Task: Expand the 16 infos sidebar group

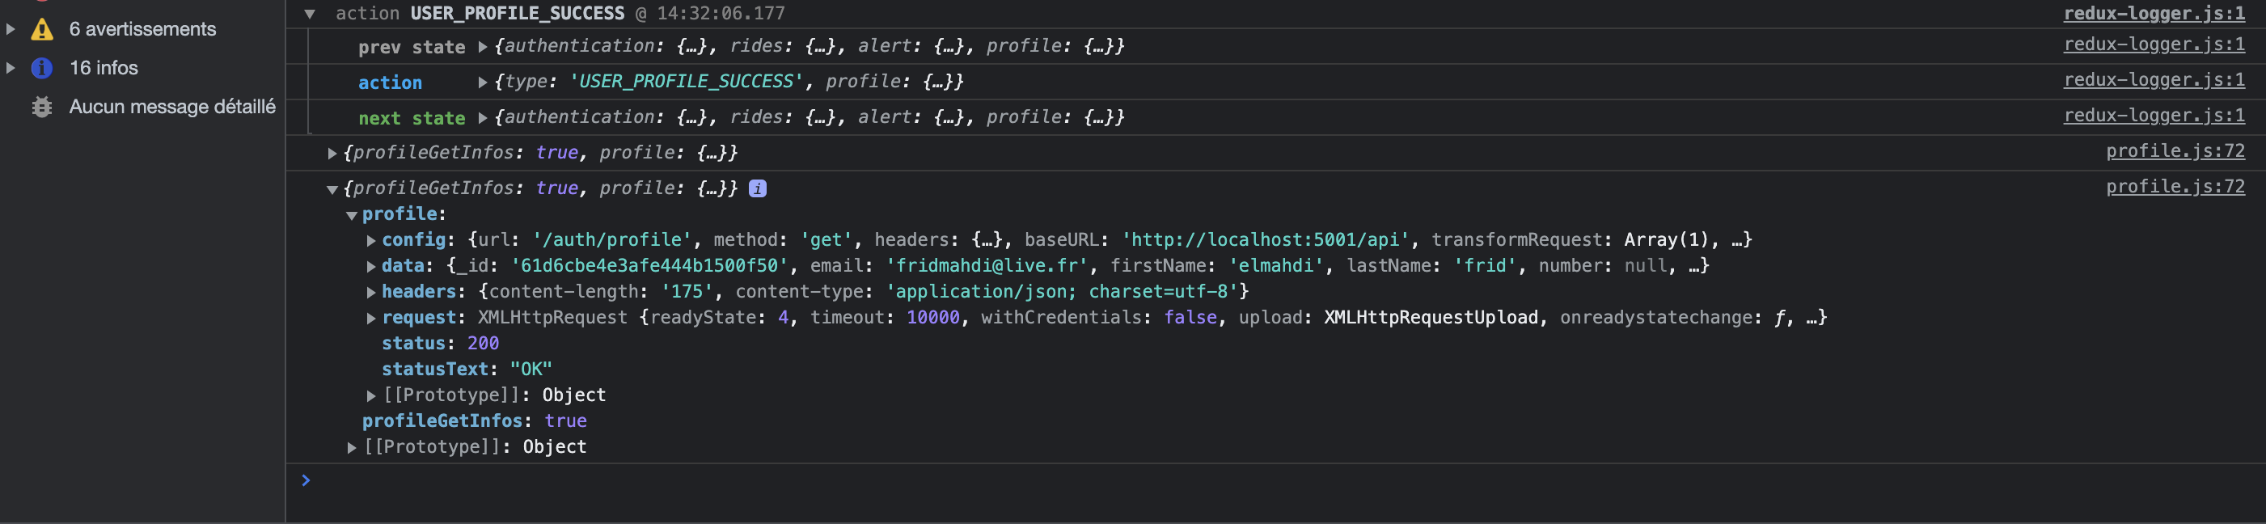Action: point(11,68)
